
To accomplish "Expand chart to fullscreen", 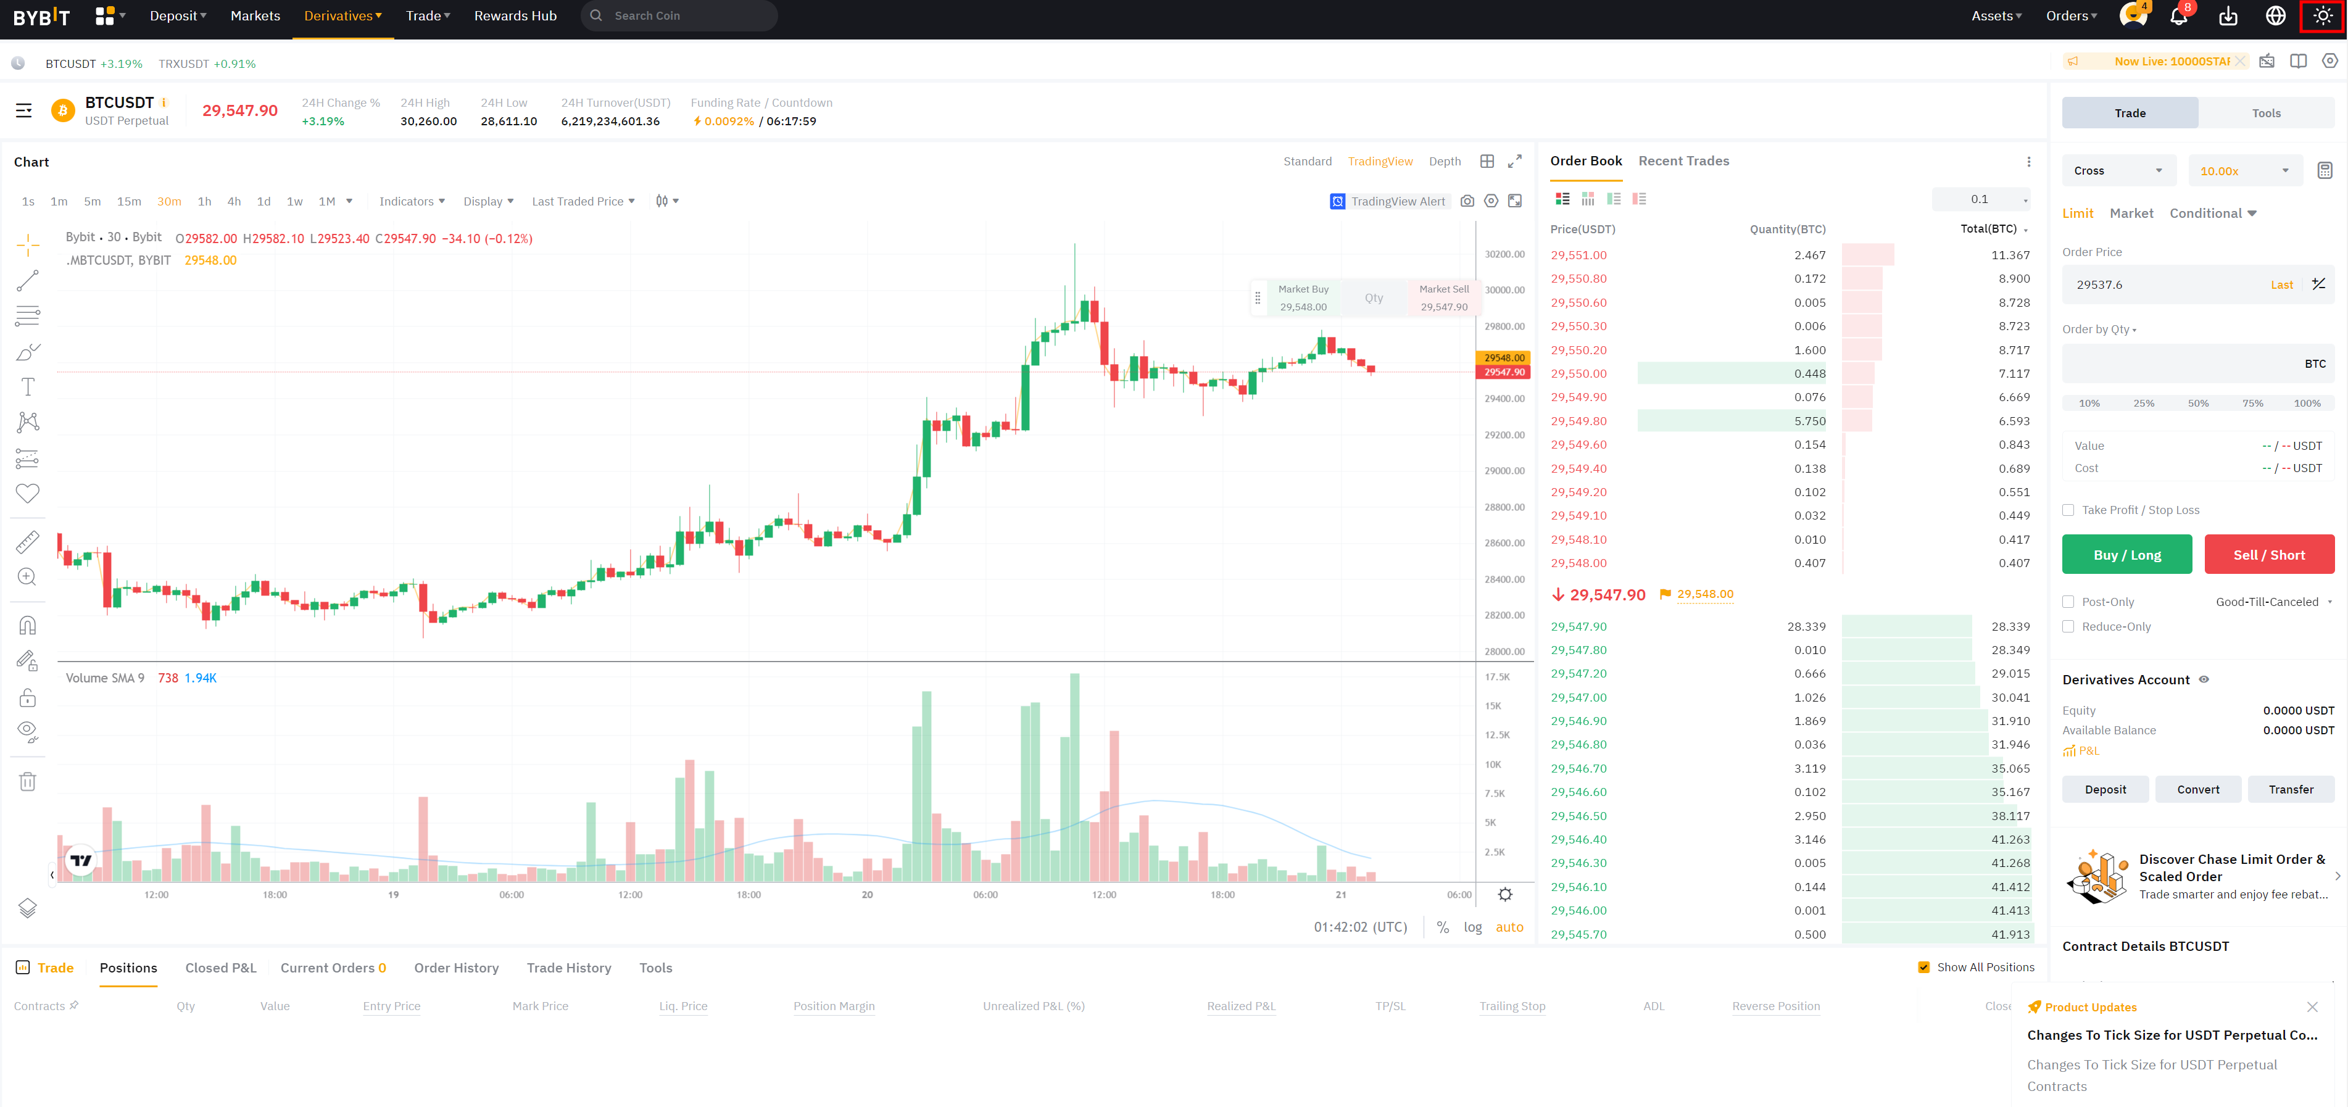I will tap(1514, 161).
